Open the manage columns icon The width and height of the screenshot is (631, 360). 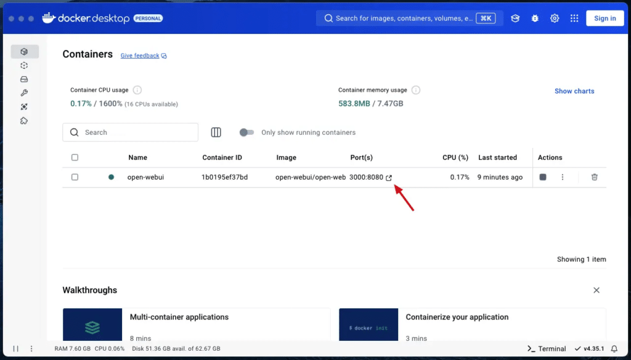click(216, 132)
